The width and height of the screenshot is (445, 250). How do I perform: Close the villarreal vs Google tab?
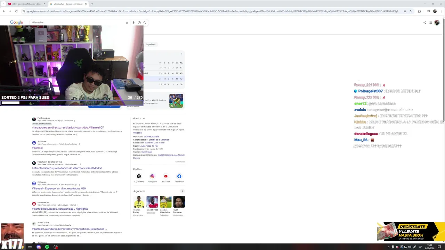coord(86,4)
